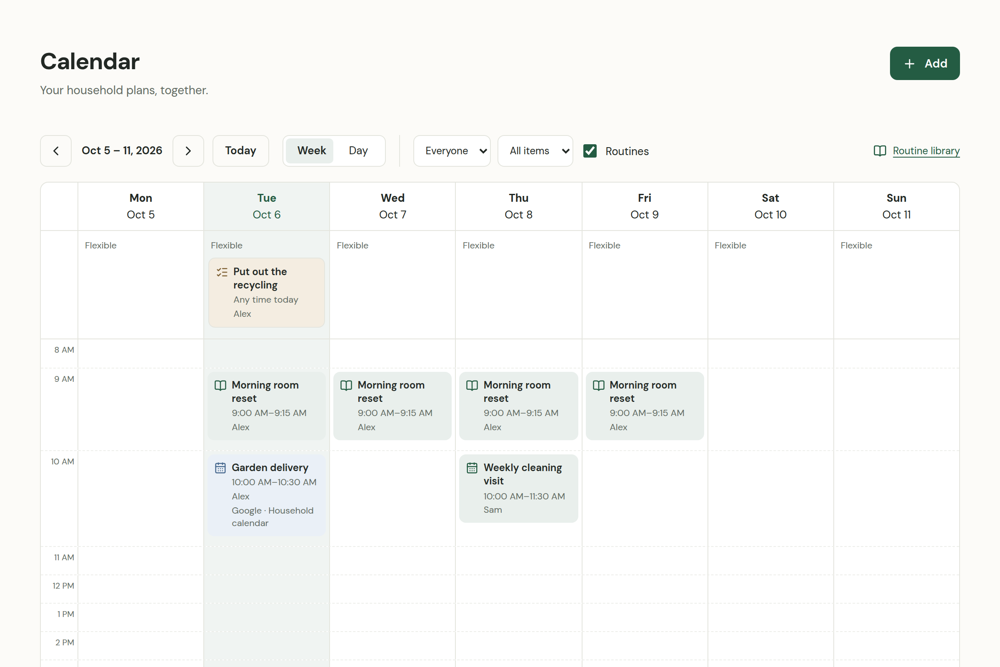Screen dimensions: 1000x667
Task: Go to the next week arrow
Action: tap(188, 151)
